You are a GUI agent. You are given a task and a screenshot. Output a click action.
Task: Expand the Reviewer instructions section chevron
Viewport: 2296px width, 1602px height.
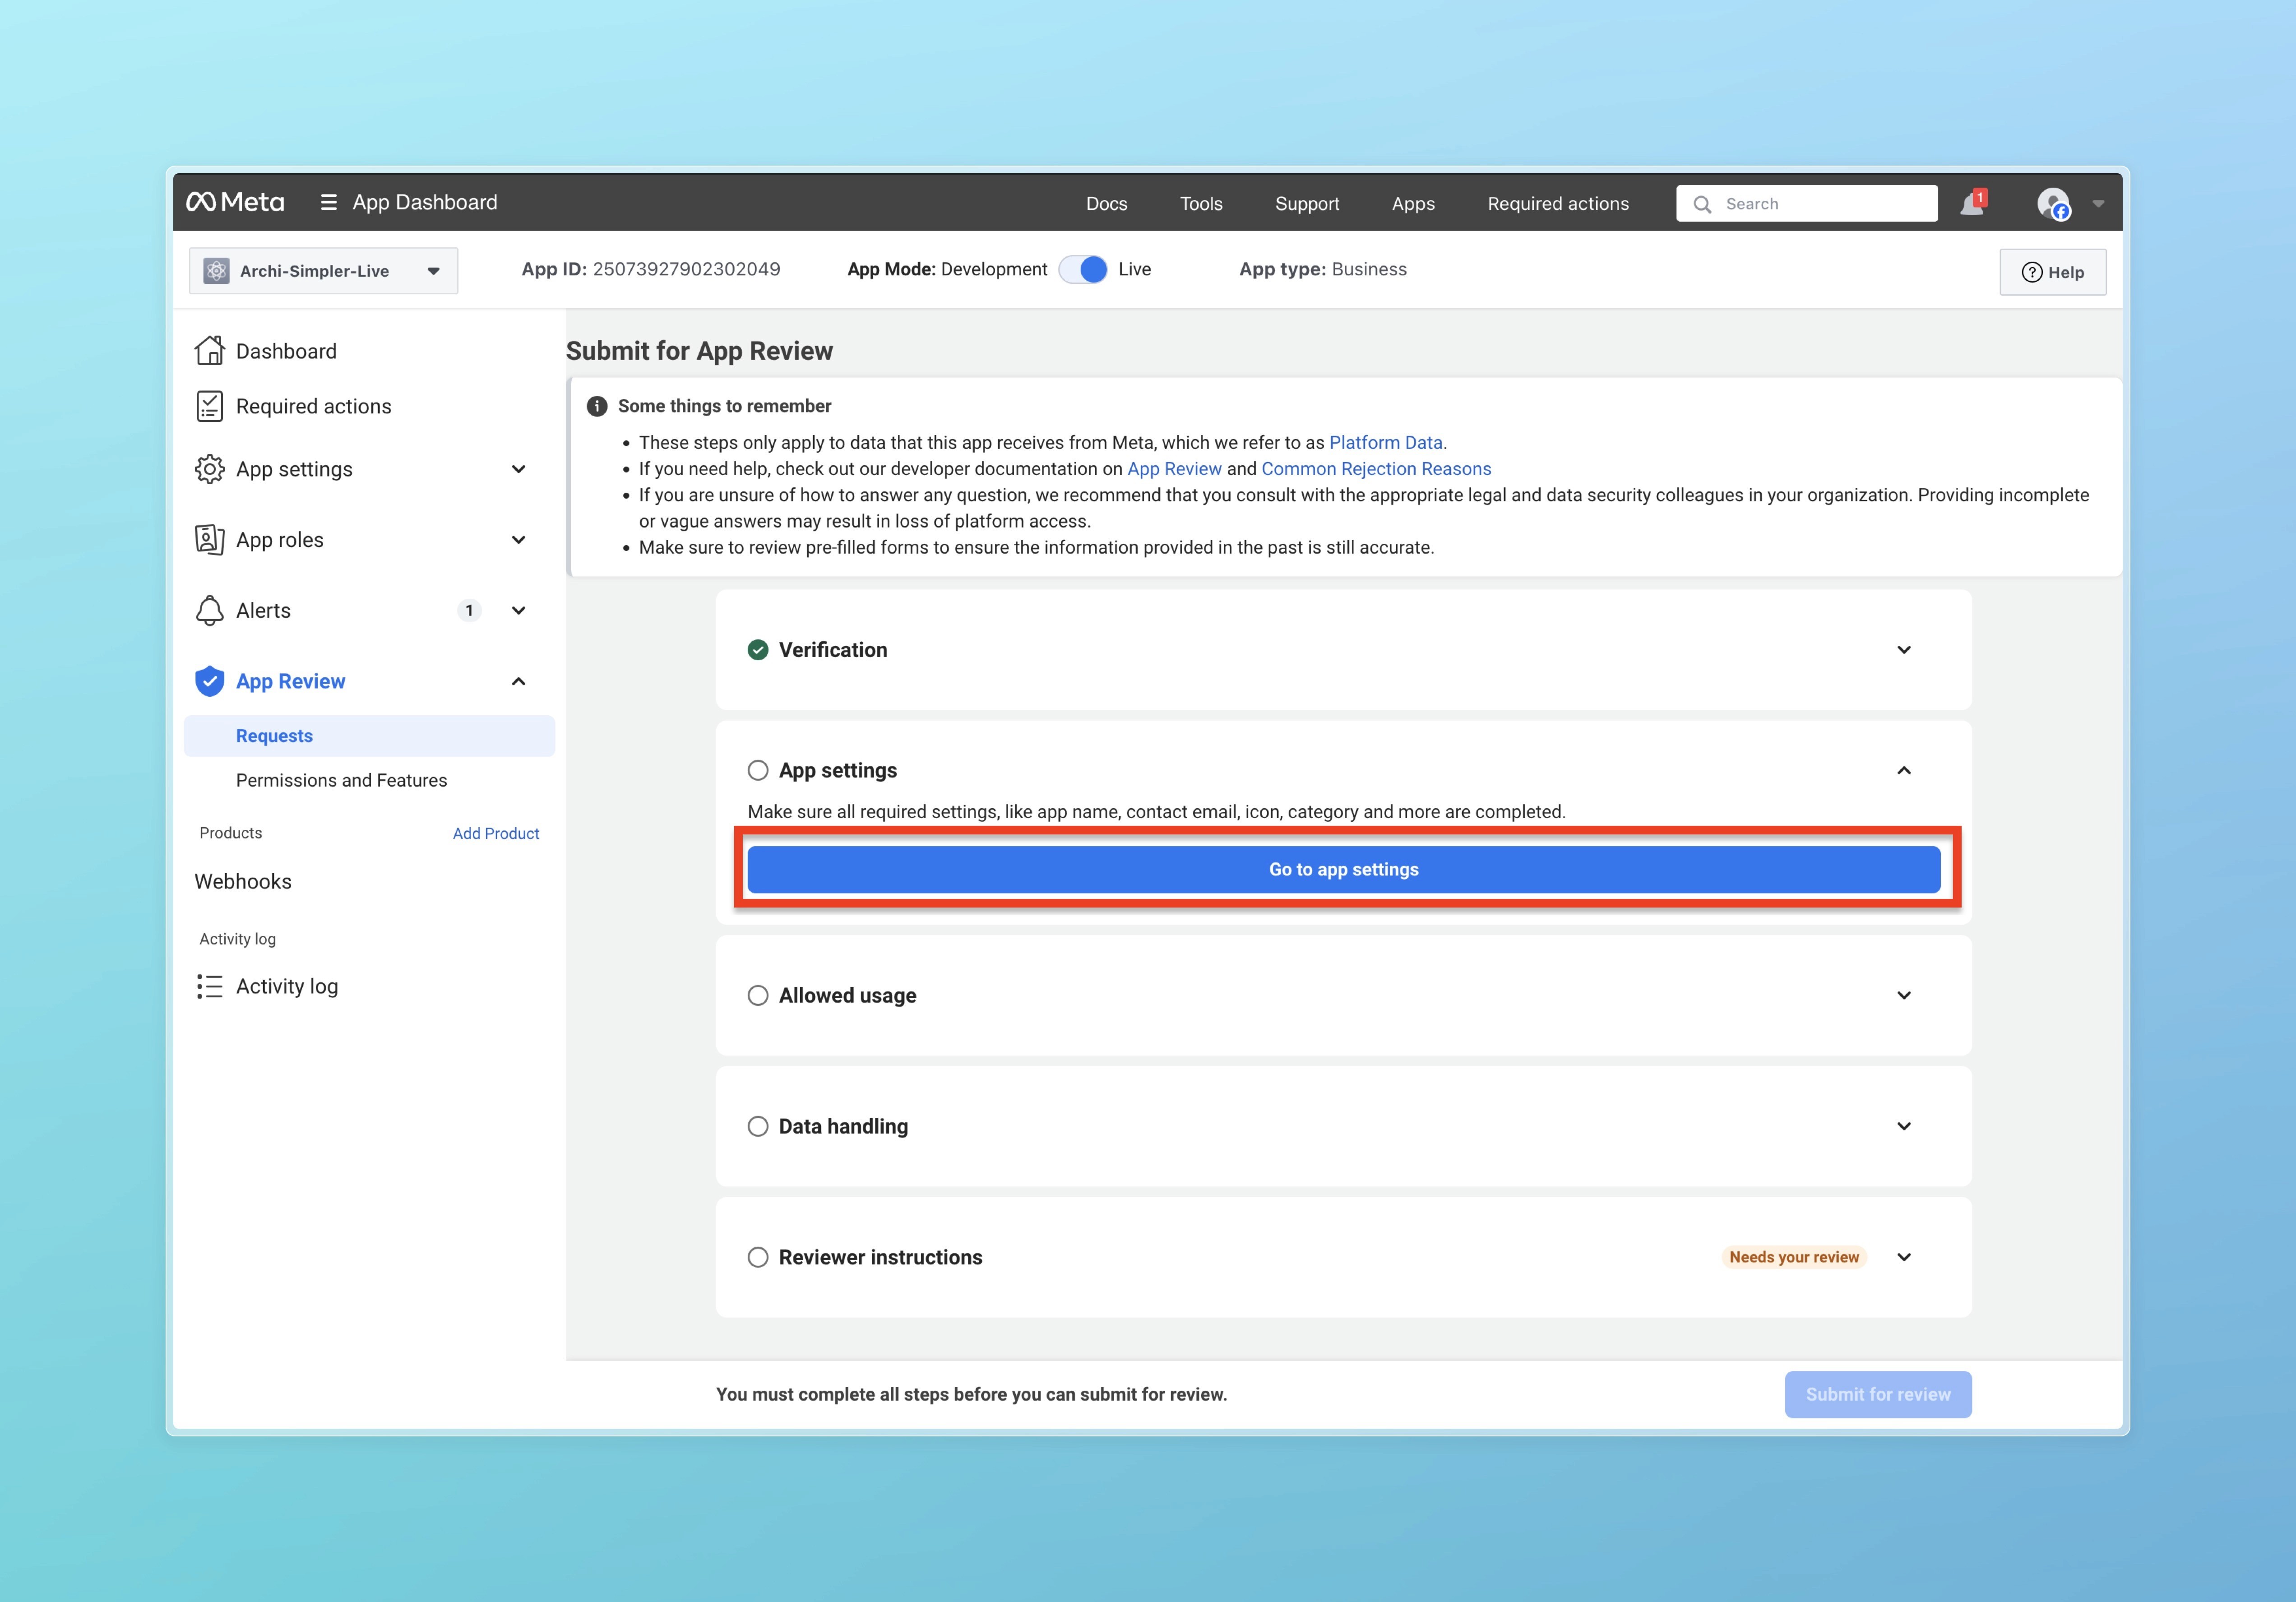(1903, 1257)
